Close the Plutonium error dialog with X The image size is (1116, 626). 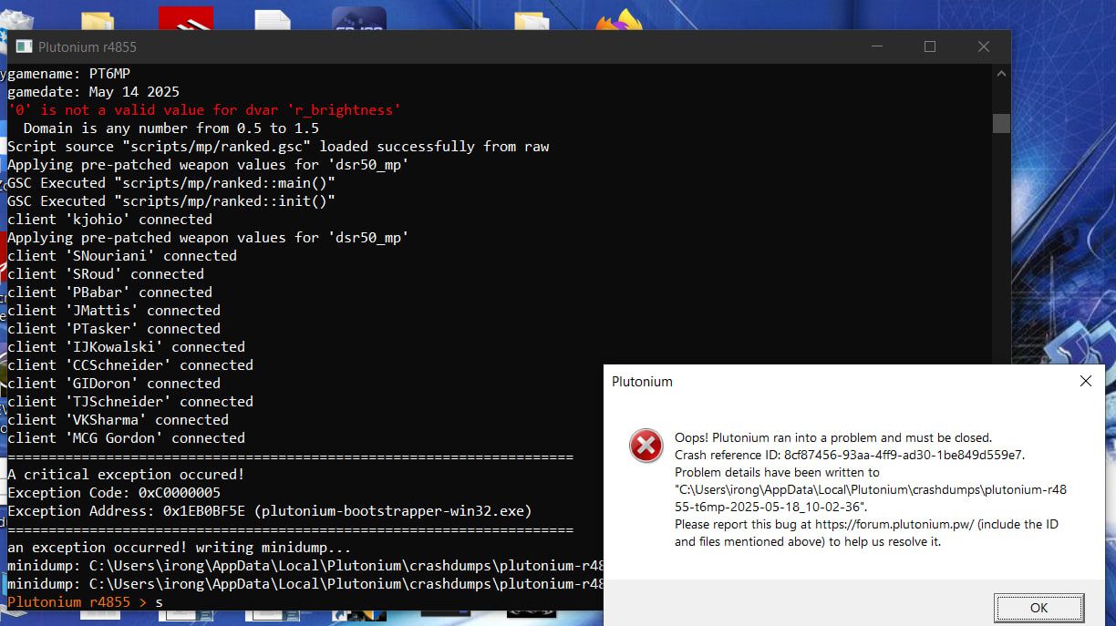click(x=1085, y=382)
